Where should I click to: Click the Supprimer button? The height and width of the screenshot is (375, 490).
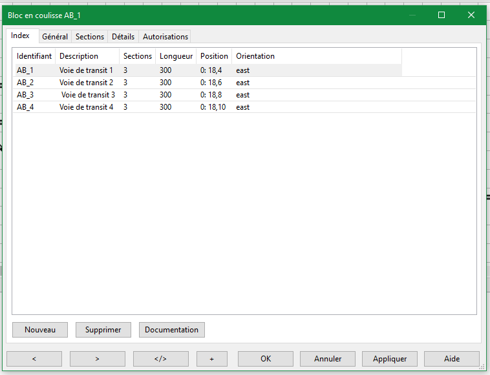coord(103,330)
